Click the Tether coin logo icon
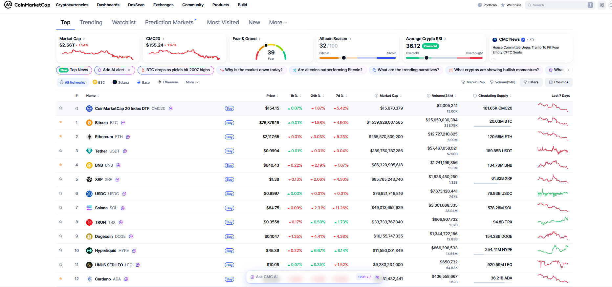 click(89, 151)
